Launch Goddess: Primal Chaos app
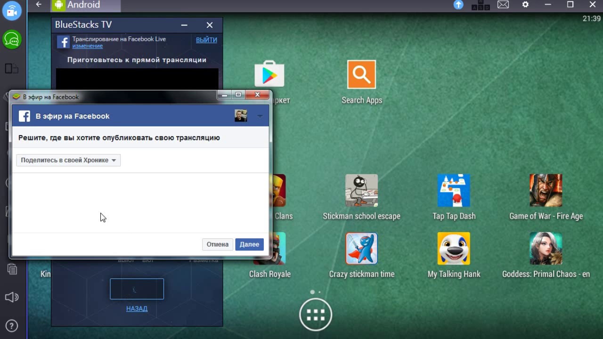Viewport: 603px width, 339px height. (546, 249)
